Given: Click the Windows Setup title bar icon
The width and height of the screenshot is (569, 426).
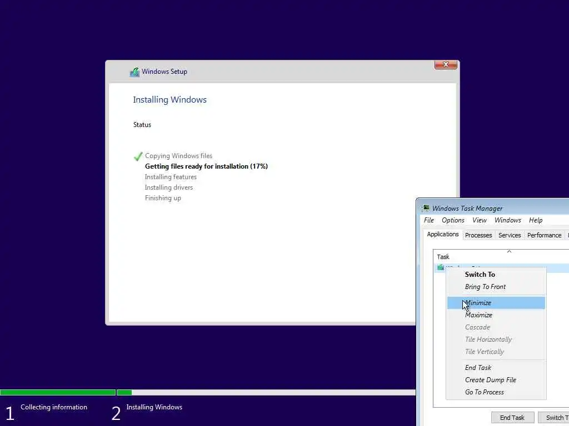Looking at the screenshot, I should pyautogui.click(x=134, y=72).
